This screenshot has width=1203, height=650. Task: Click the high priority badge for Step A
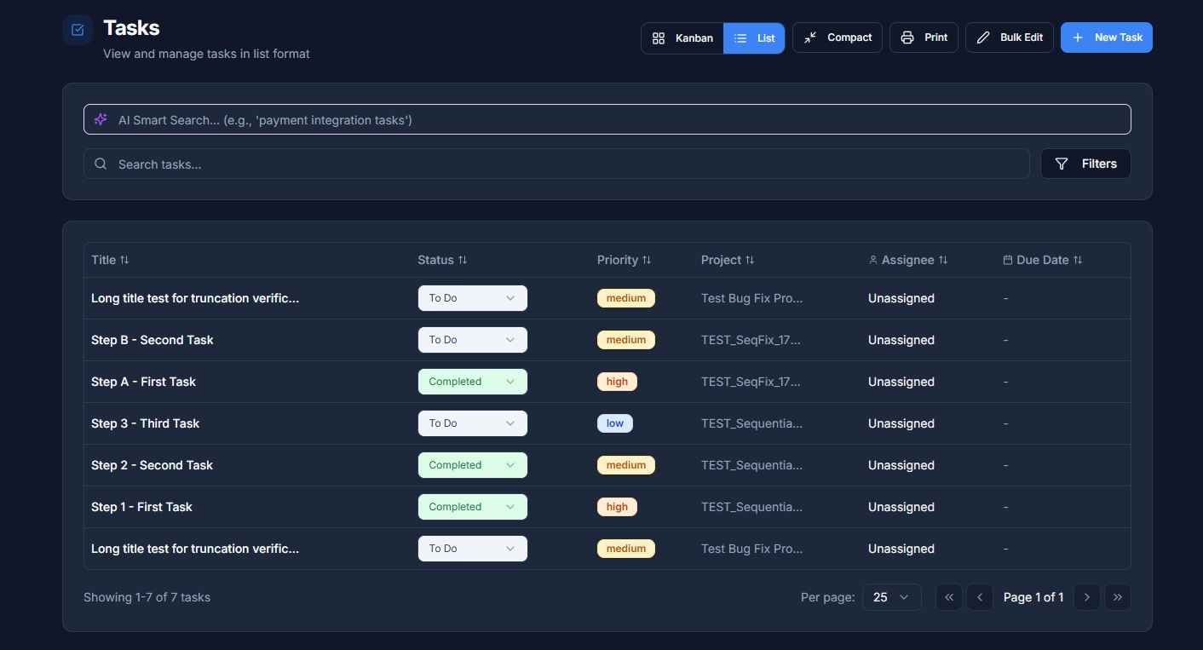(x=617, y=382)
